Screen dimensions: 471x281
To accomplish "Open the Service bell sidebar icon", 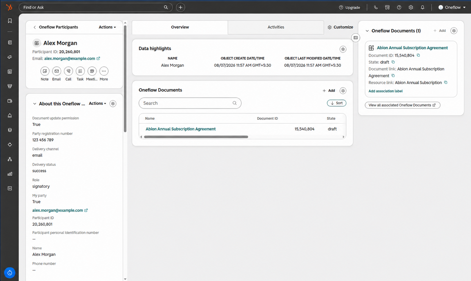I will [10, 115].
